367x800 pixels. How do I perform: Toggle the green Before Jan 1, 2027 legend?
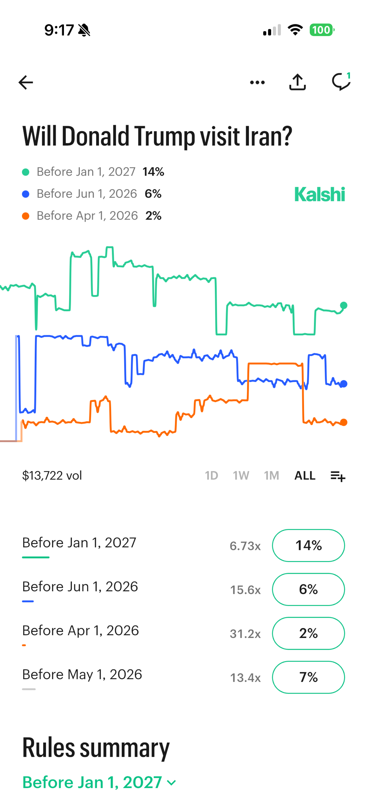pos(86,172)
